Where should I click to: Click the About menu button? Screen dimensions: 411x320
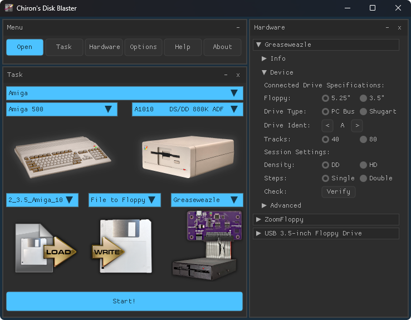point(222,47)
